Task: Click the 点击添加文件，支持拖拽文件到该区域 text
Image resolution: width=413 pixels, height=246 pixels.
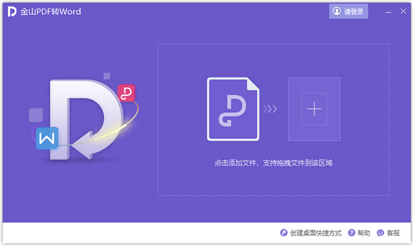Action: (x=274, y=163)
